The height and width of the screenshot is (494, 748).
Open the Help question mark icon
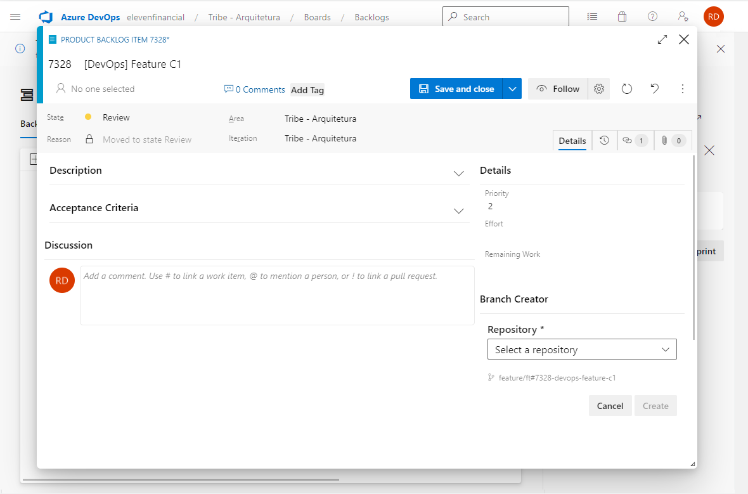coord(652,16)
